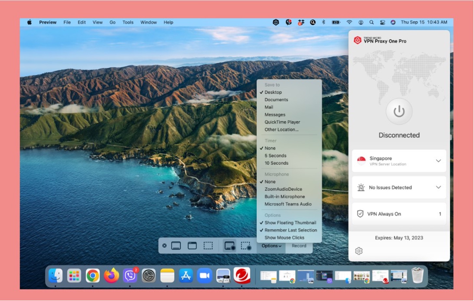Choose Built-in Microphone from the menu
This screenshot has width=474, height=301.
point(284,197)
